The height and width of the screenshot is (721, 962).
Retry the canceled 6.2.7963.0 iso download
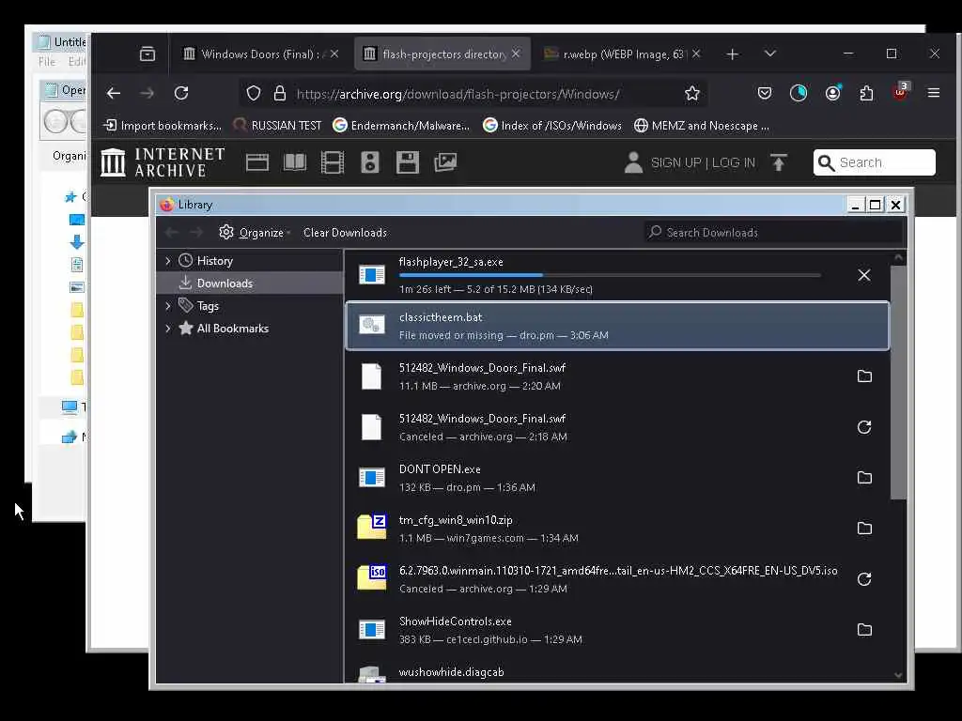click(864, 578)
